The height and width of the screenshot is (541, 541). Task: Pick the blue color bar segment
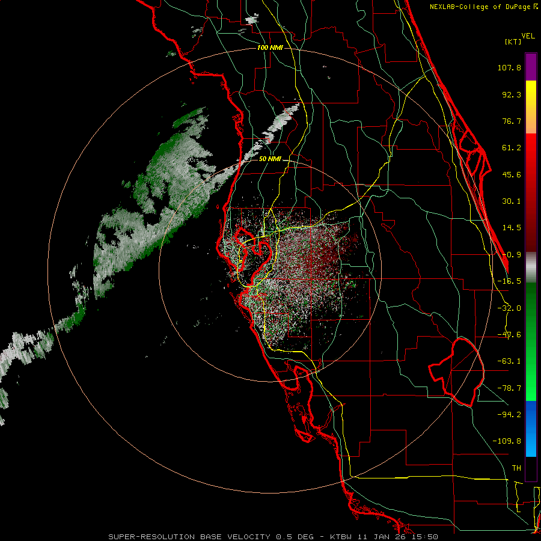(x=531, y=429)
